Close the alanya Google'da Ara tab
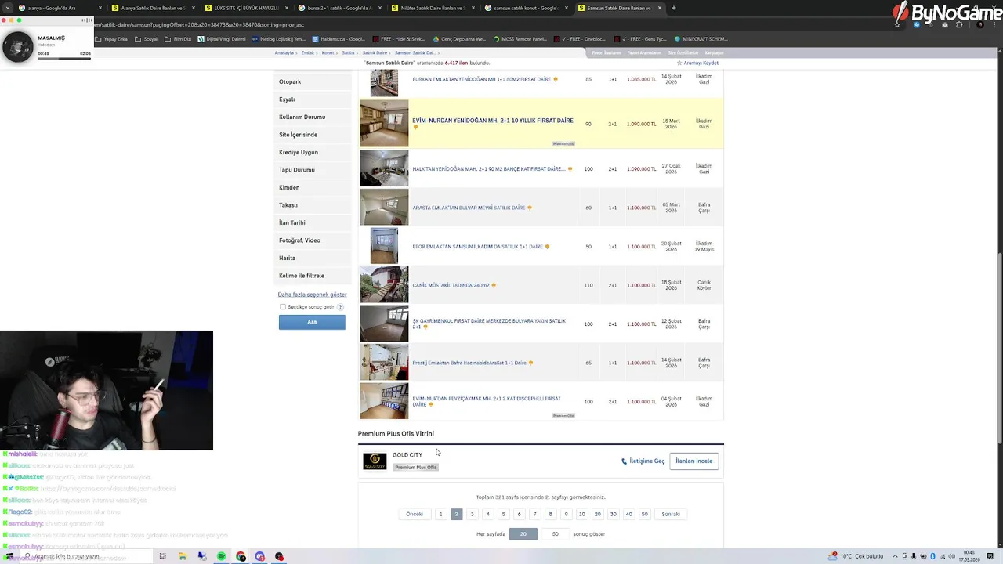 click(100, 8)
